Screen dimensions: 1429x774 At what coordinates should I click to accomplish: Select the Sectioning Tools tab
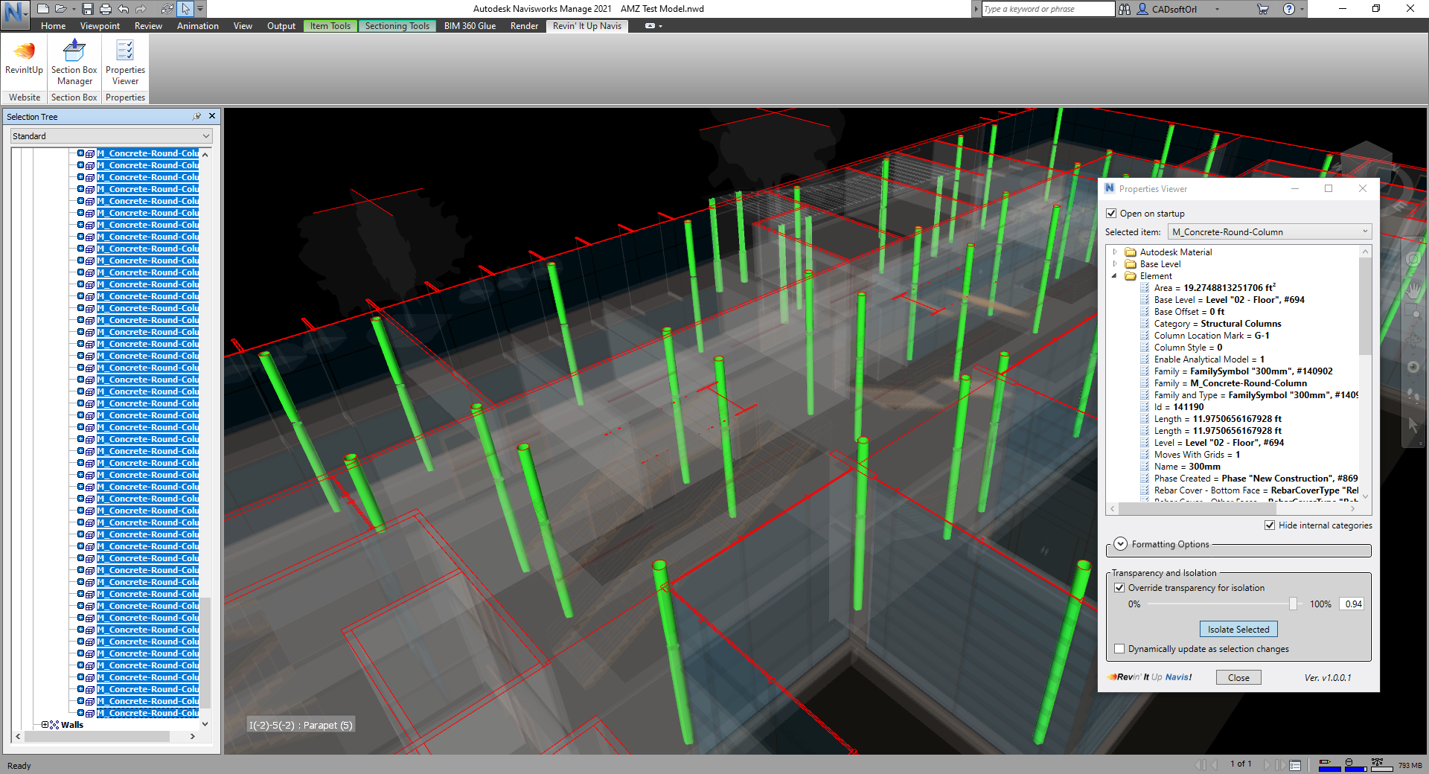397,26
